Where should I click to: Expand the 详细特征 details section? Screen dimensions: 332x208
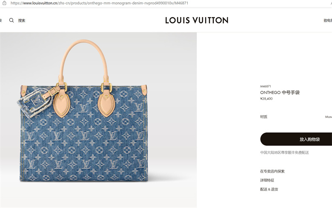click(267, 180)
